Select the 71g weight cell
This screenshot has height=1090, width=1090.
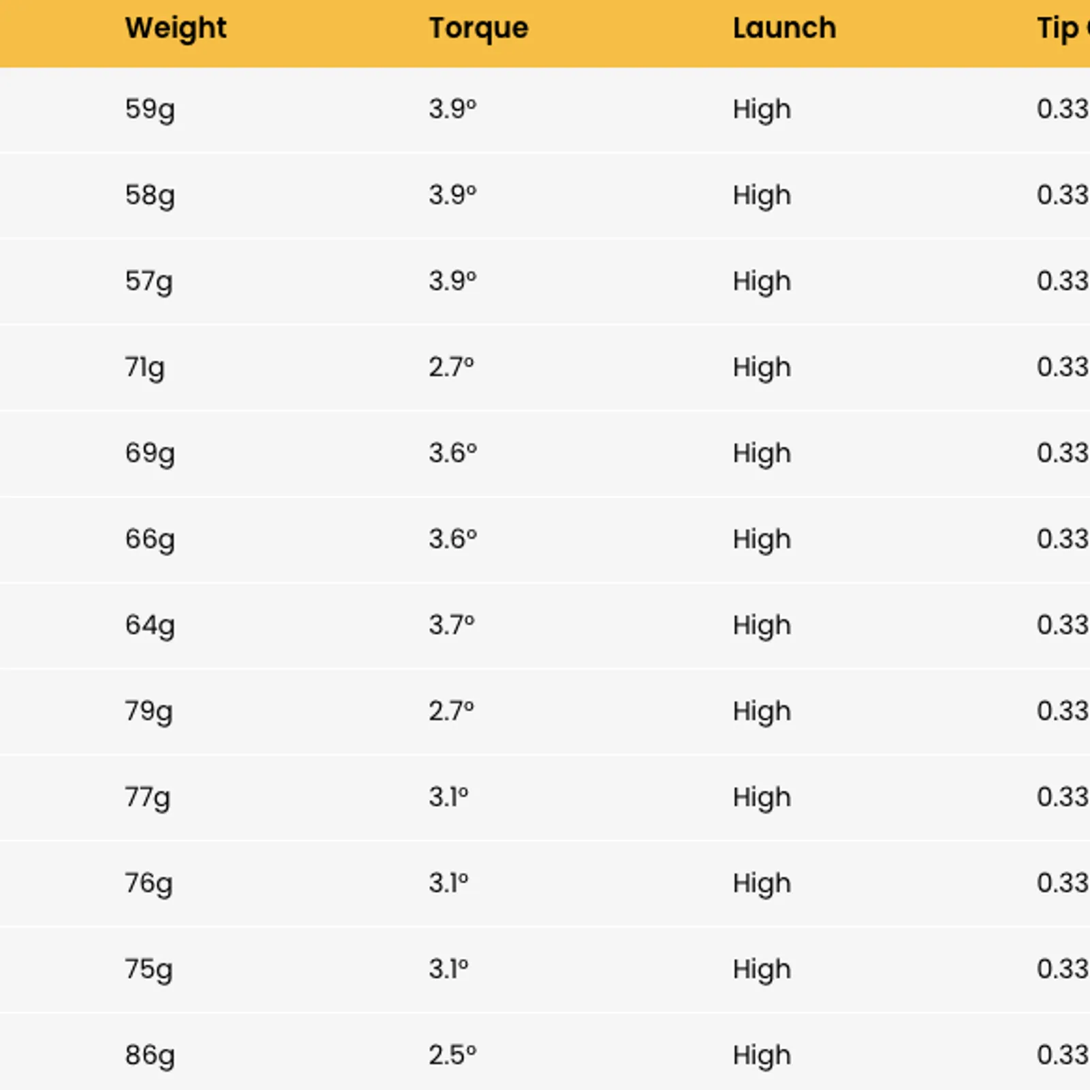click(x=144, y=367)
